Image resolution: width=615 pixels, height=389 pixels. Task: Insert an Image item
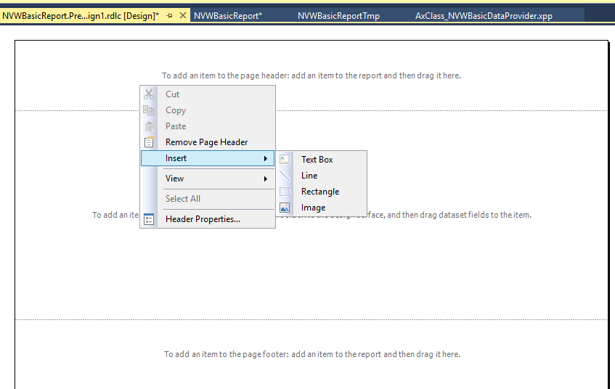[x=322, y=208]
